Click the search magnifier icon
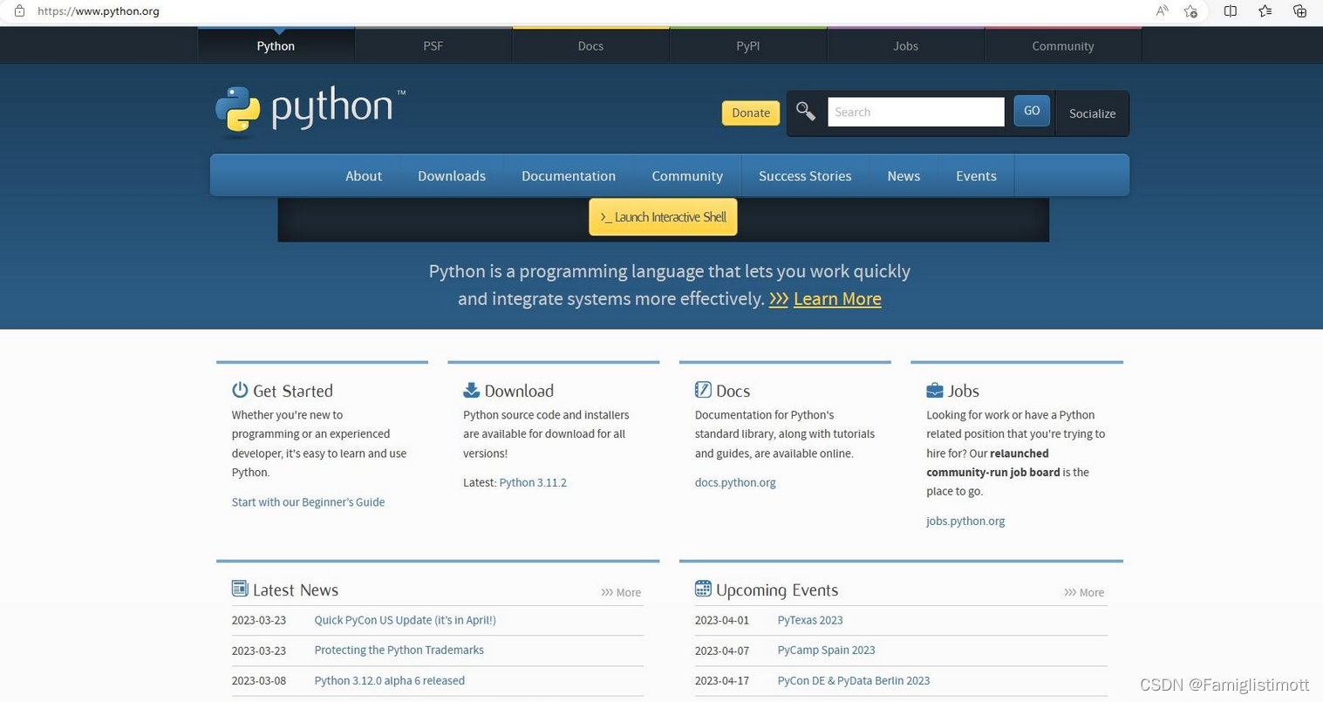1323x702 pixels. pos(805,111)
